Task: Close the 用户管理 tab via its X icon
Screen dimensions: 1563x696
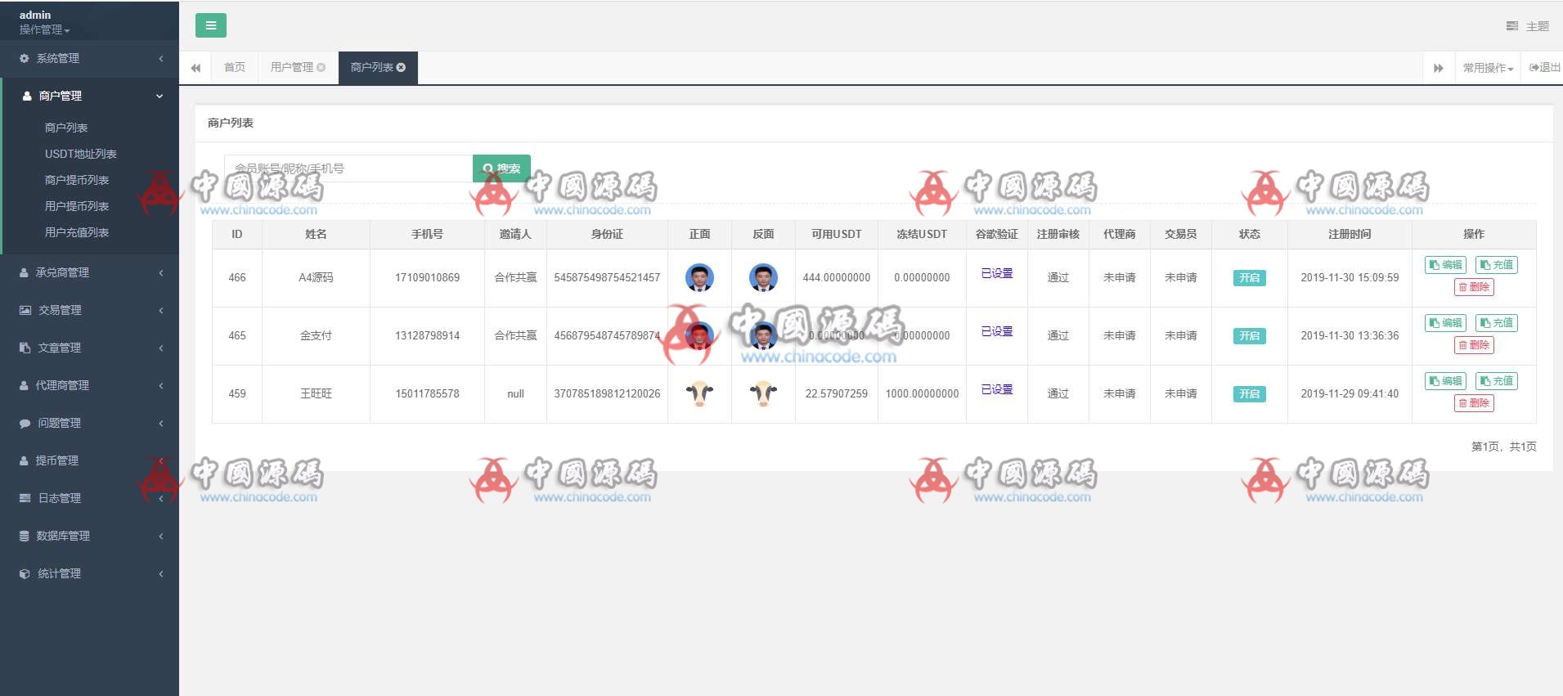Action: (321, 67)
